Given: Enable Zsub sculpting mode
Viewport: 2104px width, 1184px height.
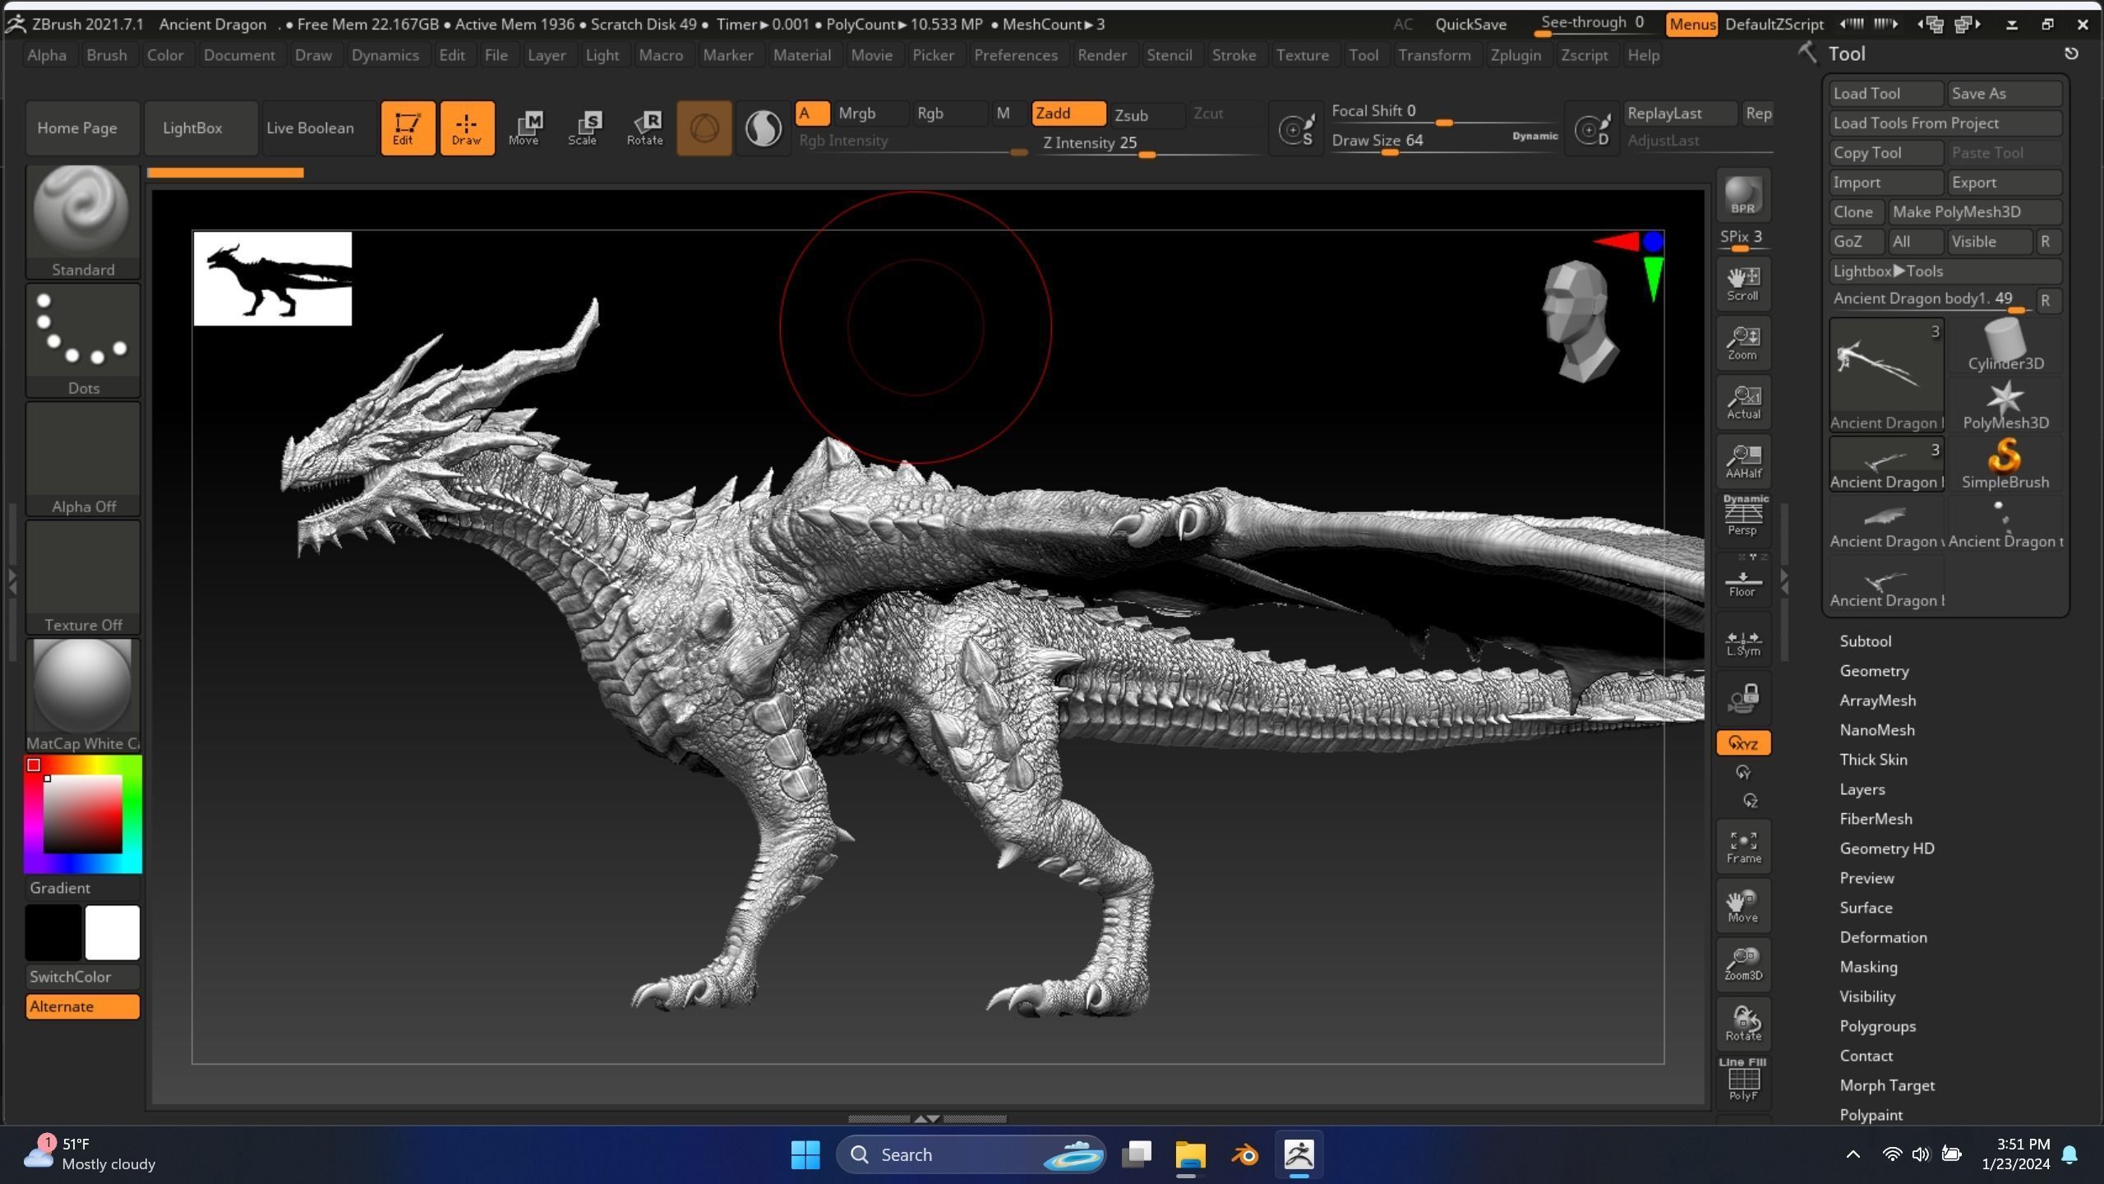Looking at the screenshot, I should tap(1146, 114).
